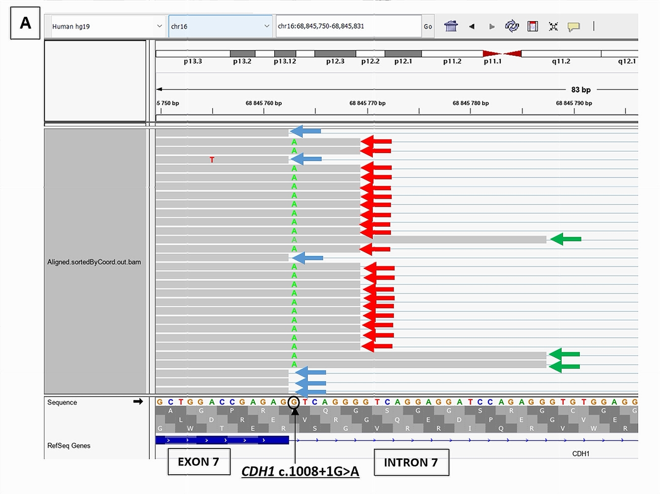Viewport: 660px width, 494px height.
Task: Select the RefSeq Genes track label
Action: click(x=69, y=446)
